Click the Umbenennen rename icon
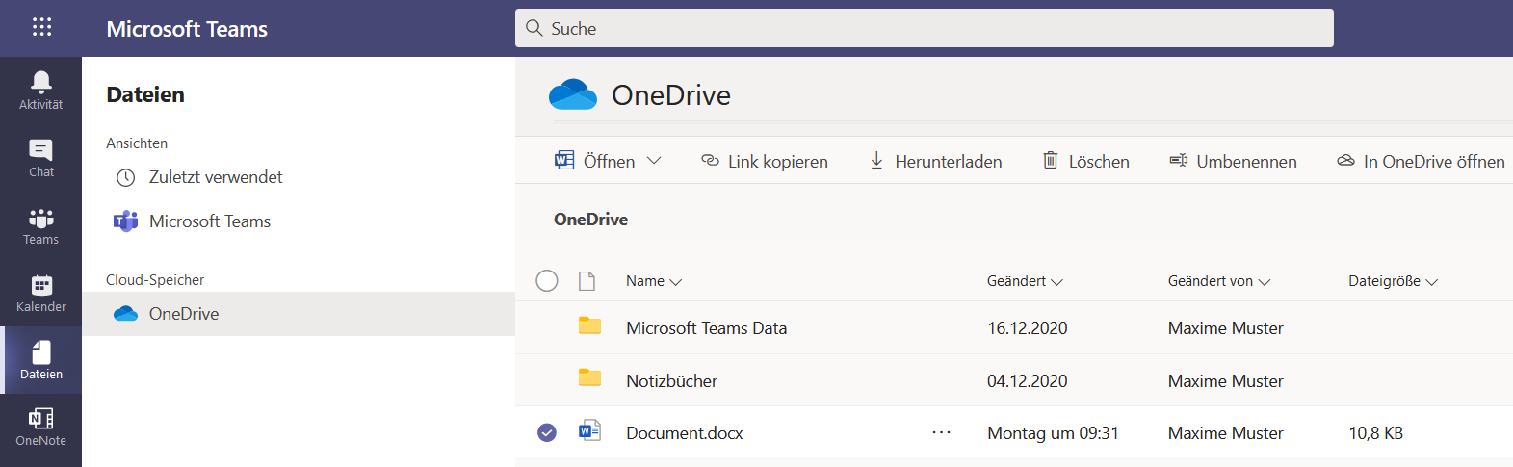 (x=1178, y=160)
